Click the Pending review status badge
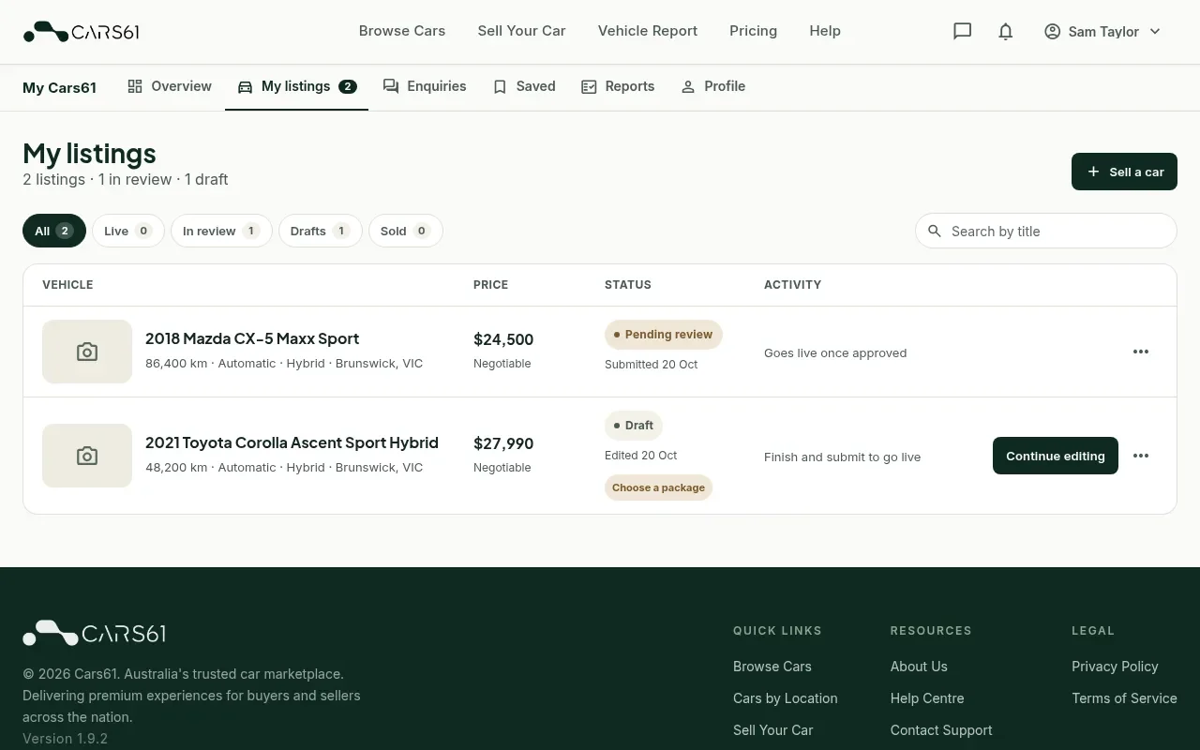The width and height of the screenshot is (1200, 750). [664, 335]
